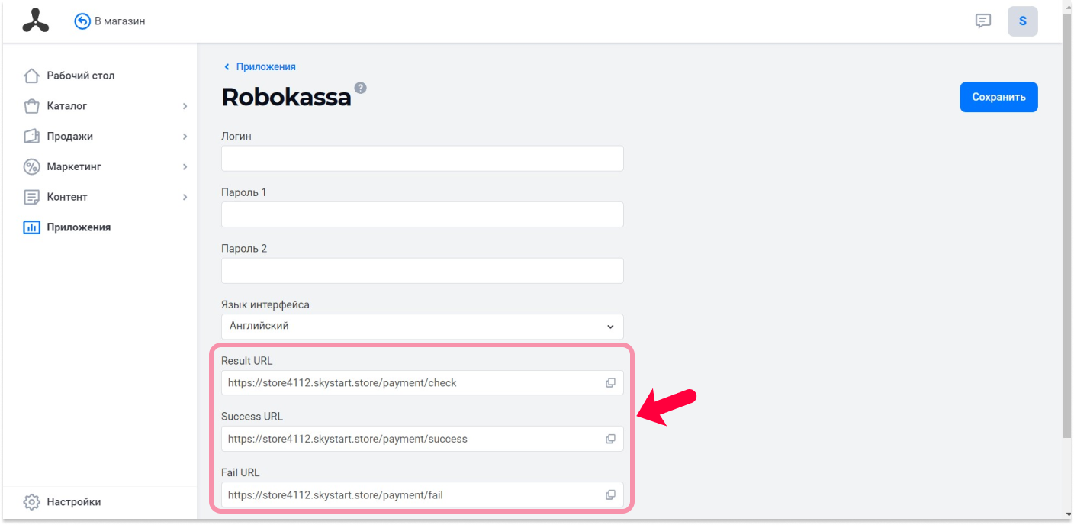Copy the Fail URL
The image size is (1074, 525).
point(610,494)
